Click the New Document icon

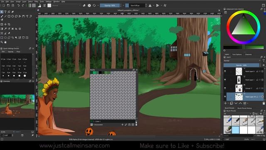click(4, 5)
